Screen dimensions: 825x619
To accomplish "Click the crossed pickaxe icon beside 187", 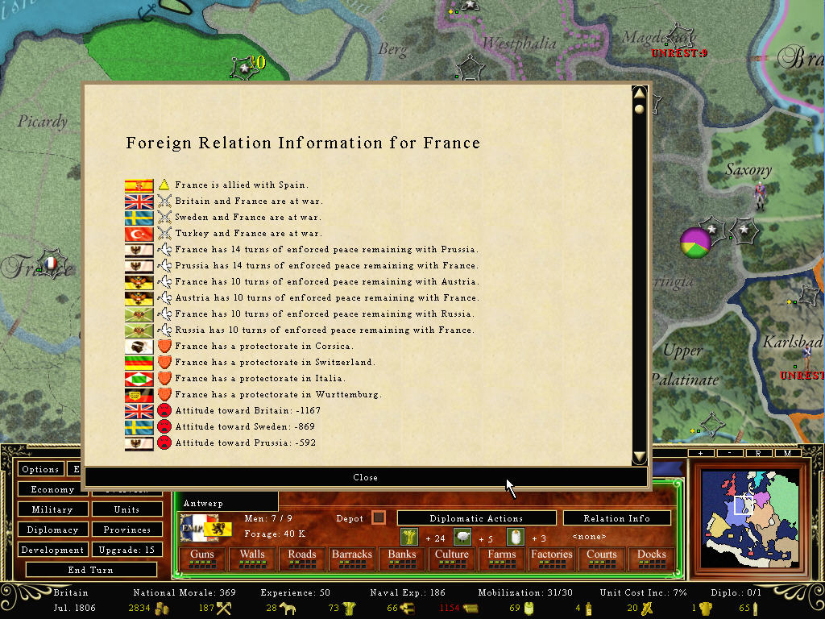I will [x=224, y=609].
